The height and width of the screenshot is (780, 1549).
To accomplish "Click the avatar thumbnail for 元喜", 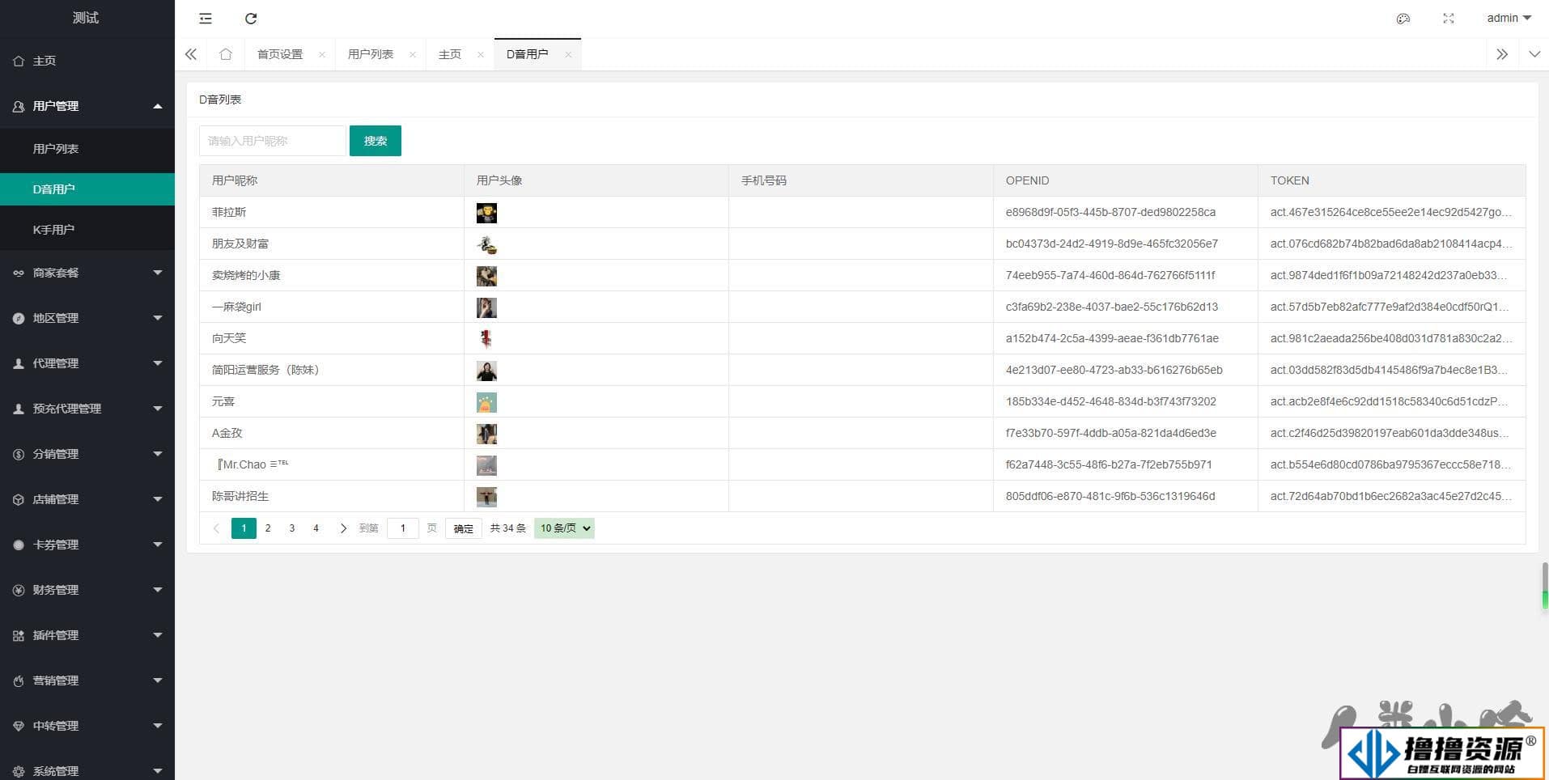I will [x=486, y=402].
